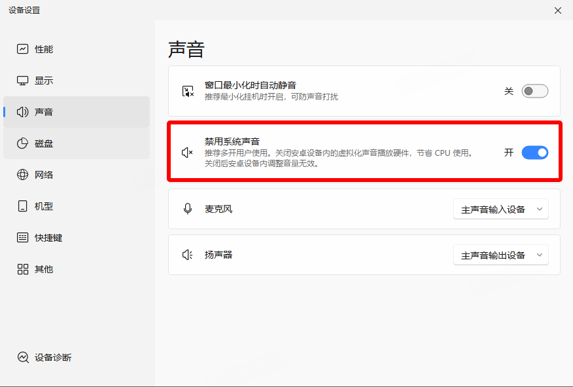
Task: Turn off the 禁用系统声音 switch
Action: coord(534,153)
